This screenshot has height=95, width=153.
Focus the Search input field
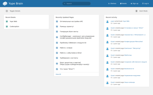pos(76,4)
